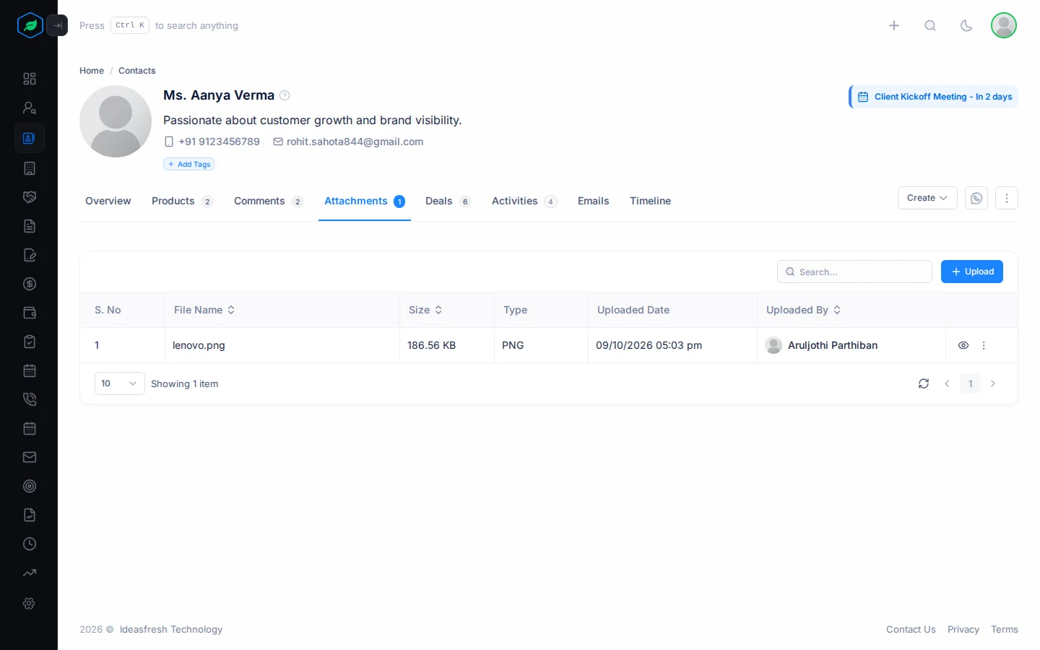Viewport: 1040px width, 650px height.
Task: Toggle dark mode with the moon icon
Action: pos(966,25)
